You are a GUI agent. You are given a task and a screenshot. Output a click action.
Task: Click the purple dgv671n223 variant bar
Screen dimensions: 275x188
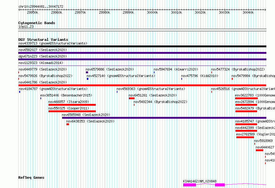[142, 59]
